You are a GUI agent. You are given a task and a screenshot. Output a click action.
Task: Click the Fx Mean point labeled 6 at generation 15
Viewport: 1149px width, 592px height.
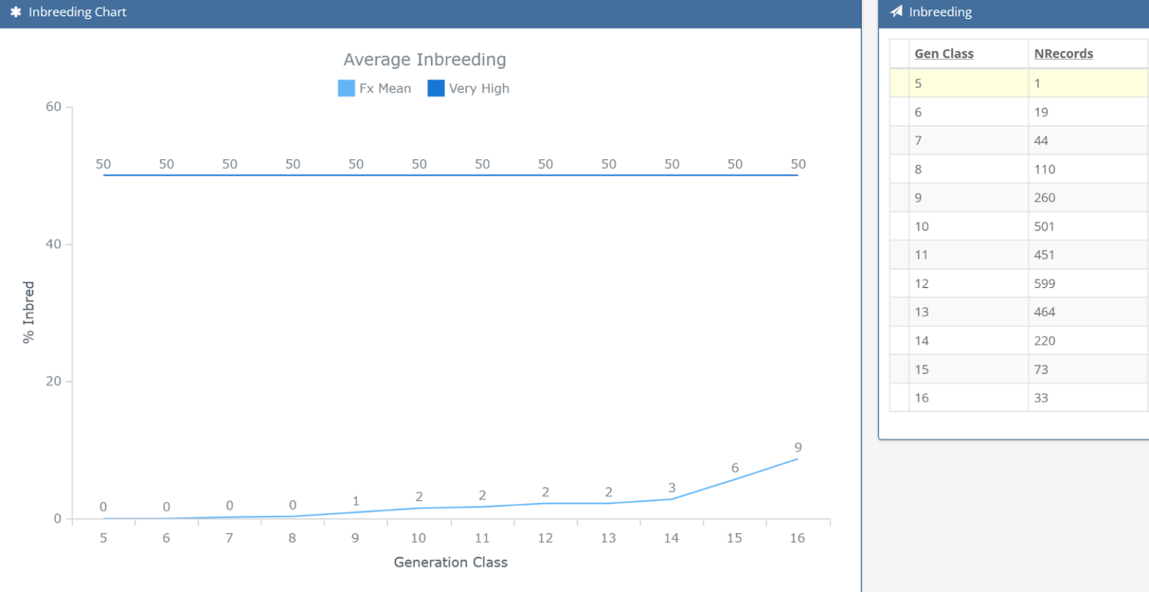point(735,479)
